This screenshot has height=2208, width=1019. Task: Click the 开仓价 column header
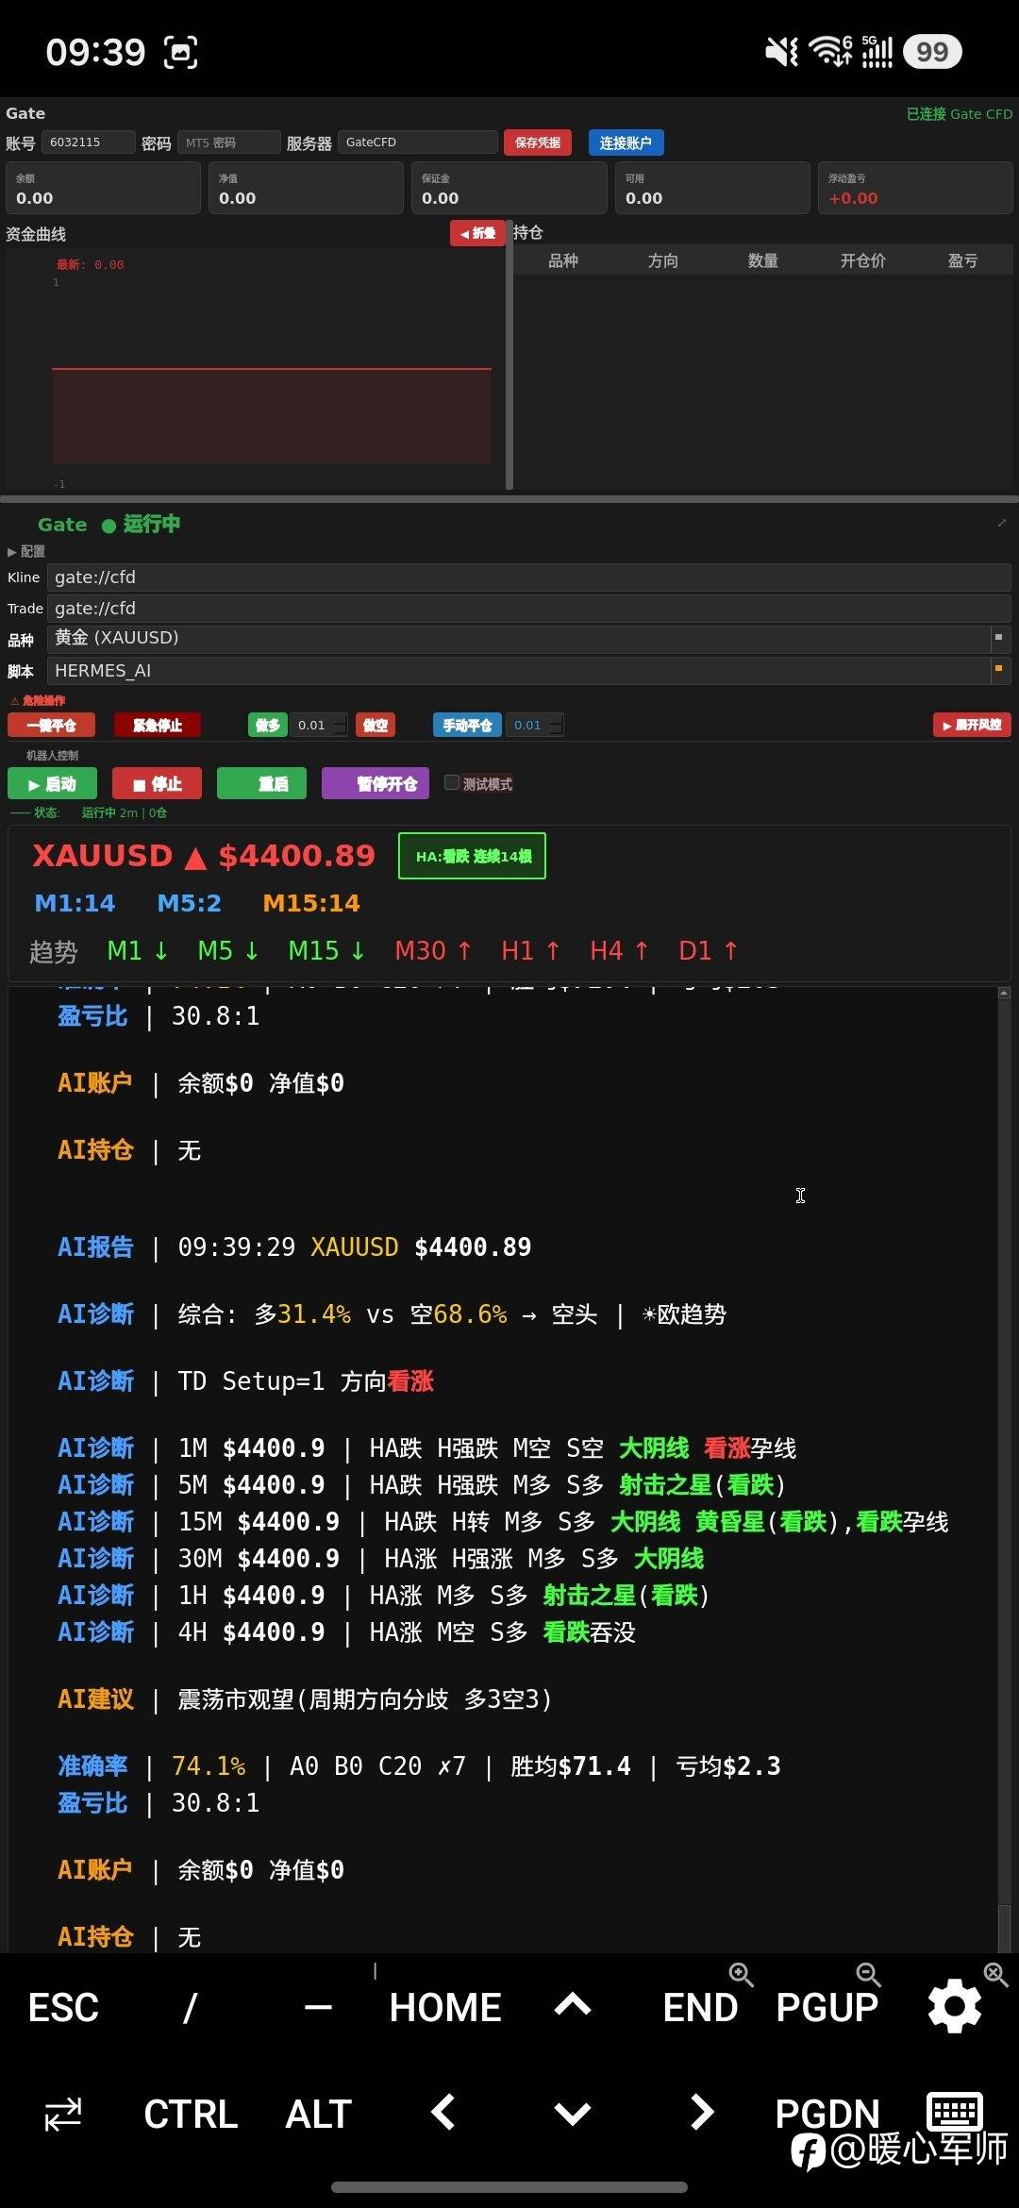point(862,260)
